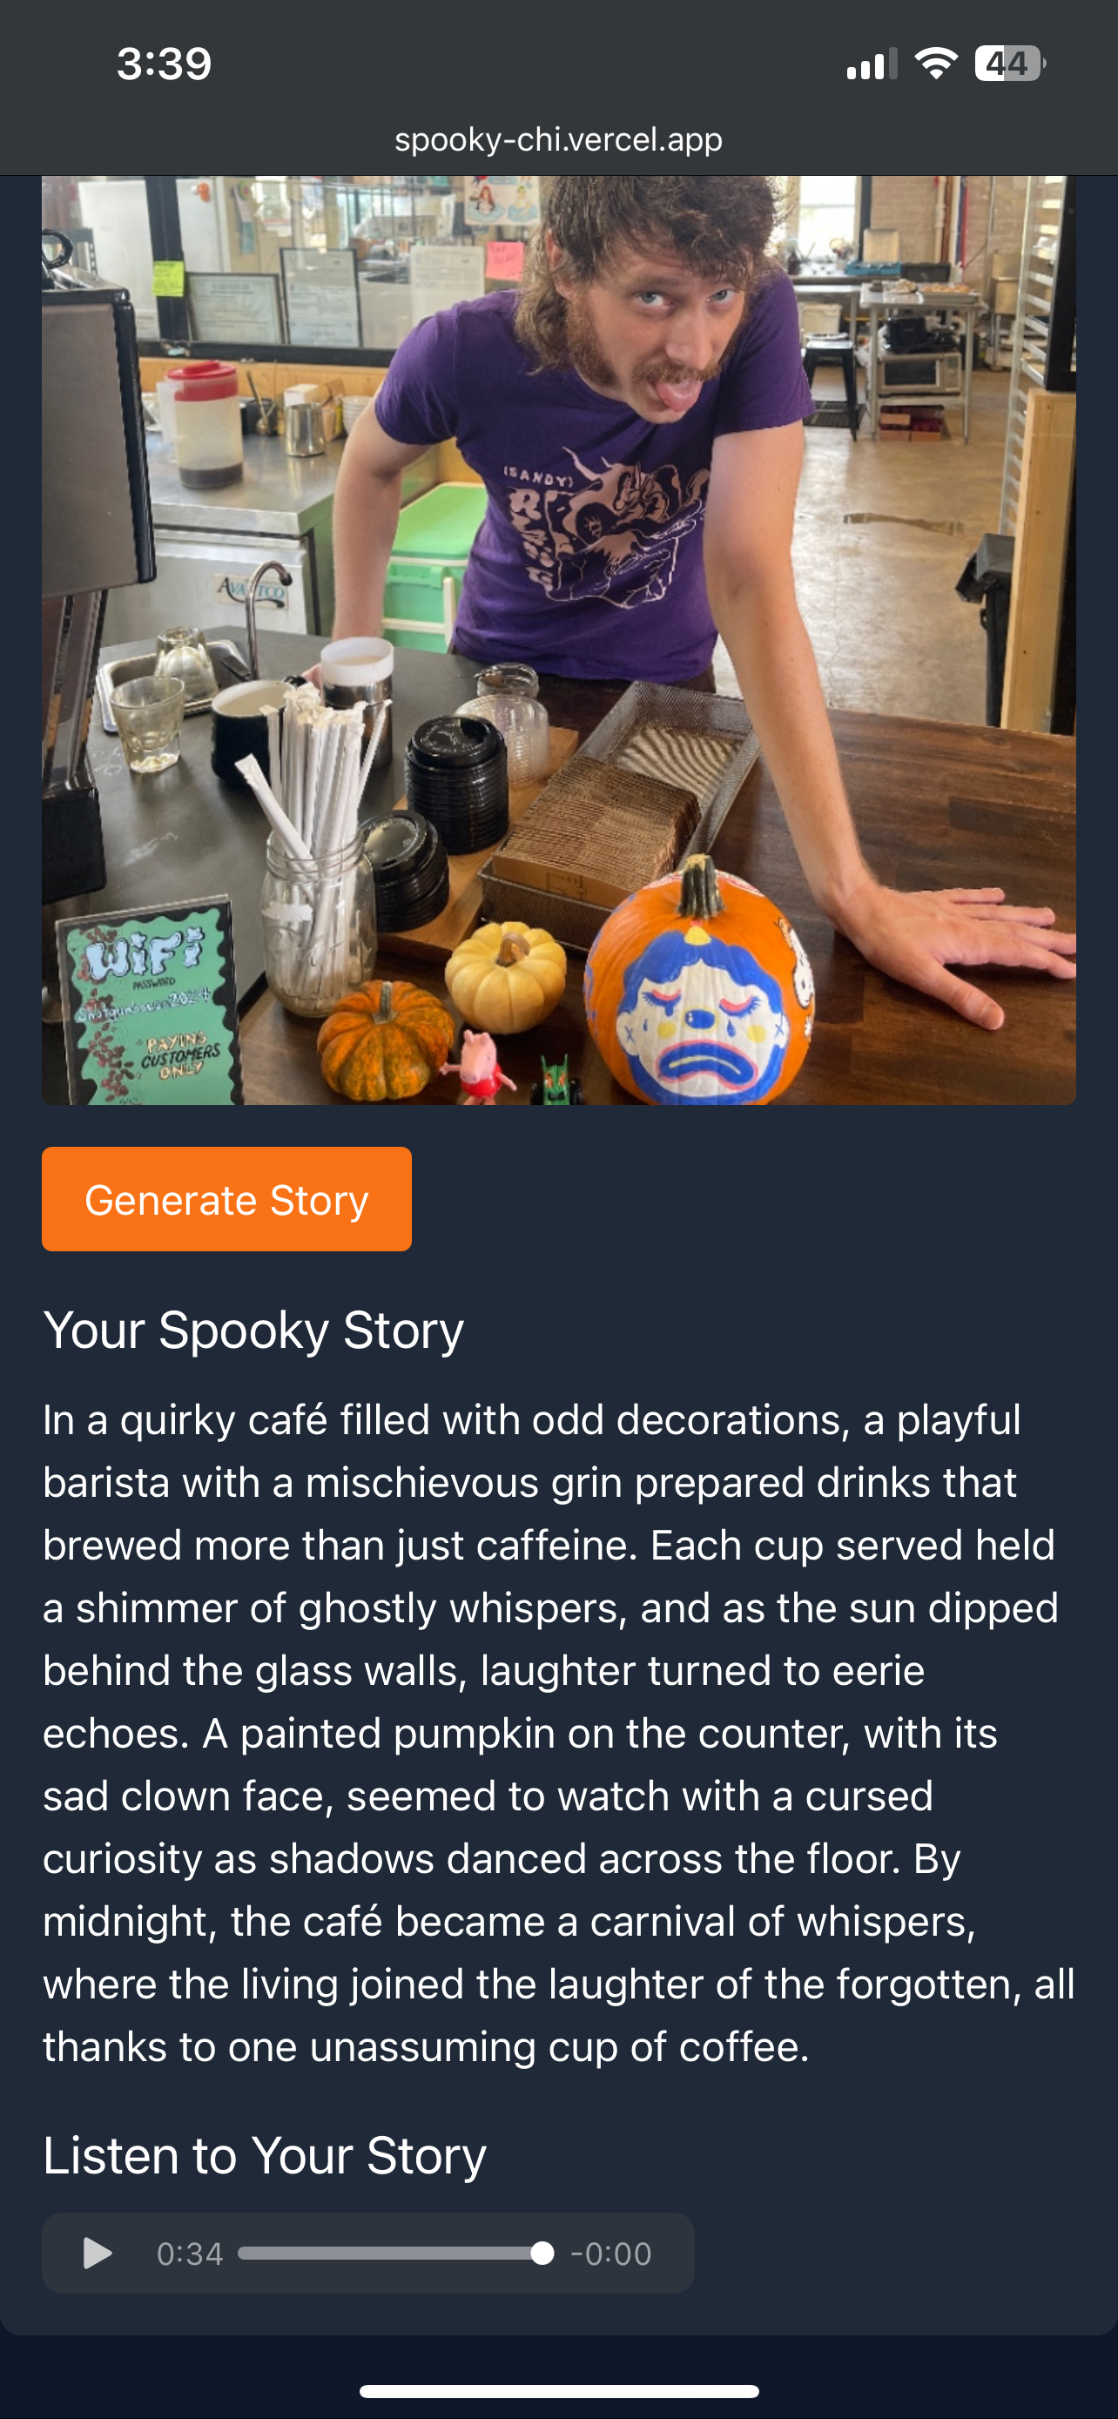Image resolution: width=1118 pixels, height=2419 pixels.
Task: Tap the uploaded café photo
Action: click(x=558, y=640)
